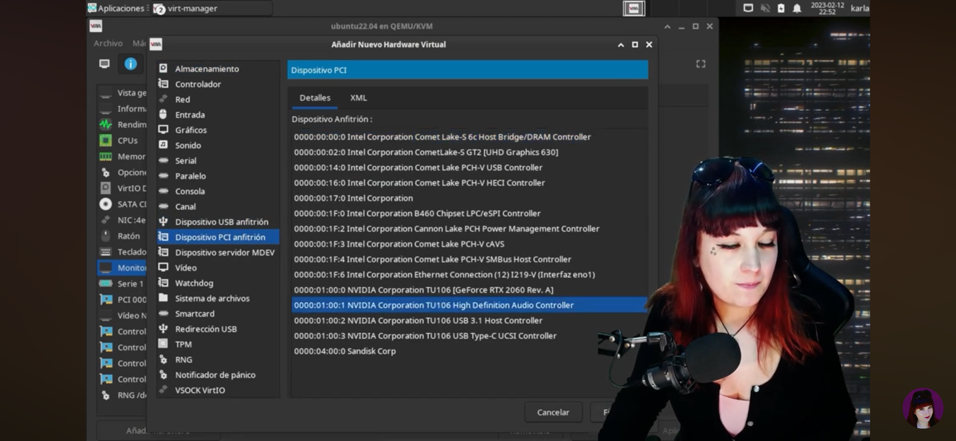
Task: Open the Archivo menu
Action: pos(108,43)
